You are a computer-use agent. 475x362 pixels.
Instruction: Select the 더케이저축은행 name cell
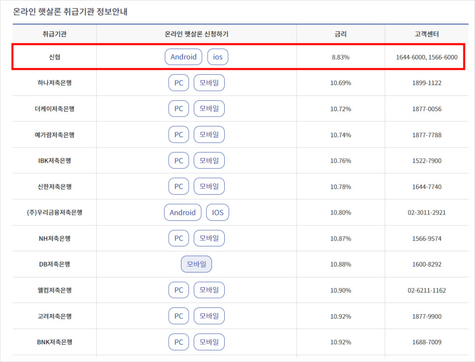55,109
